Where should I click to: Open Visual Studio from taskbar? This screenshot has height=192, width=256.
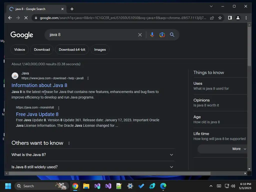click(108, 186)
